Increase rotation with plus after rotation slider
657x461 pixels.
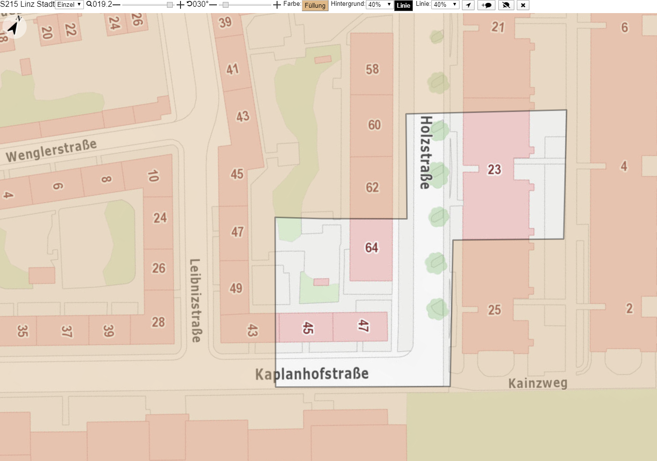tap(277, 5)
